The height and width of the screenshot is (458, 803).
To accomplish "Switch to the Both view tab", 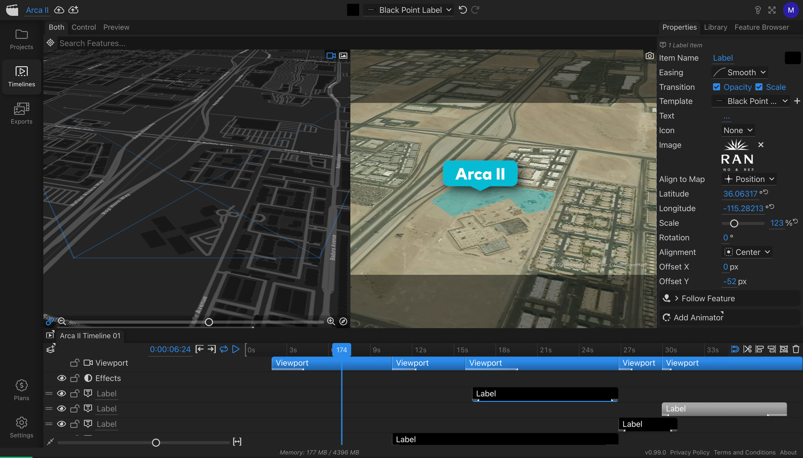I will click(x=57, y=27).
